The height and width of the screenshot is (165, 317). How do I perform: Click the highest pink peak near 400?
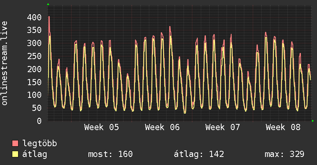click(49, 18)
